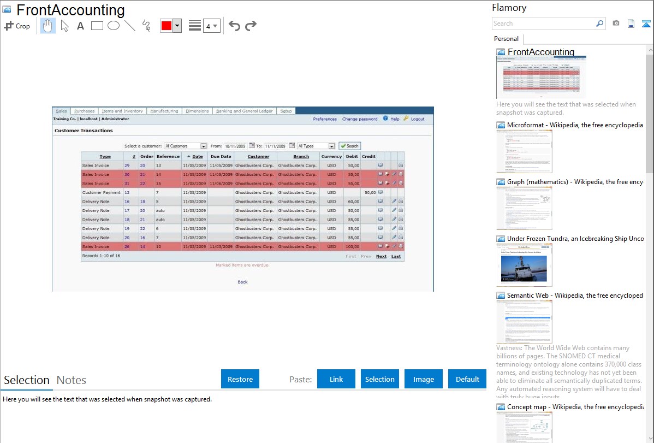Viewport: 654px width, 443px height.
Task: Pick the rectangle shape tool
Action: (x=97, y=26)
